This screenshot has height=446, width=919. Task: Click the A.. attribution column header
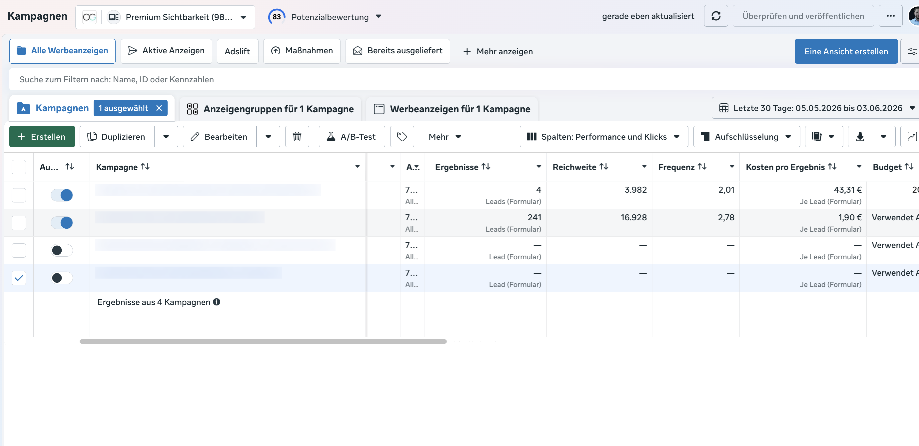tap(413, 167)
